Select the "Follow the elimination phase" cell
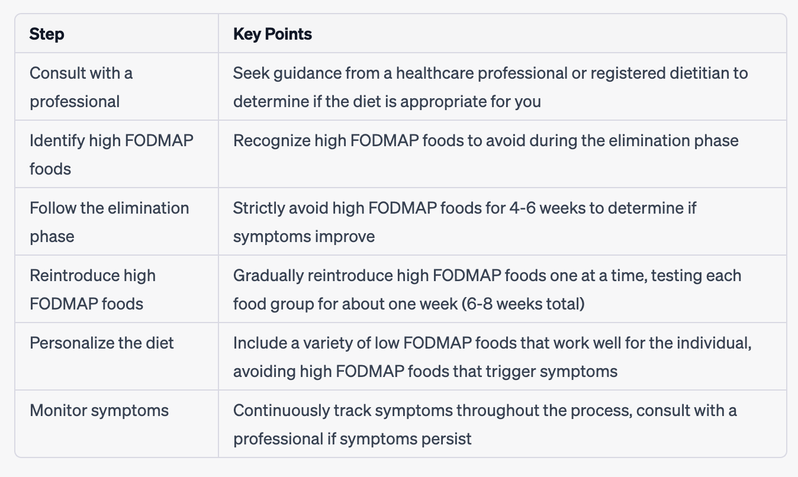 [110, 222]
